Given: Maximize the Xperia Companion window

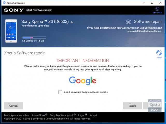Looking at the screenshot, I should [x=152, y=3].
